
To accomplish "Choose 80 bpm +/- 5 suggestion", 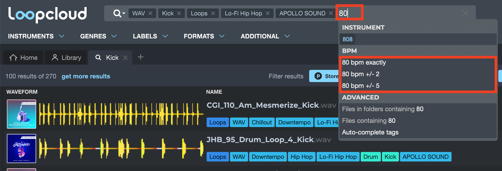I will (x=418, y=86).
